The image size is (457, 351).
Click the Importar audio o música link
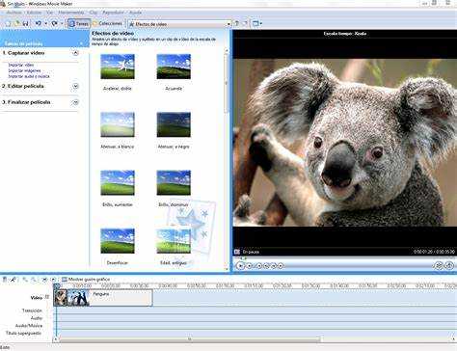pos(29,76)
